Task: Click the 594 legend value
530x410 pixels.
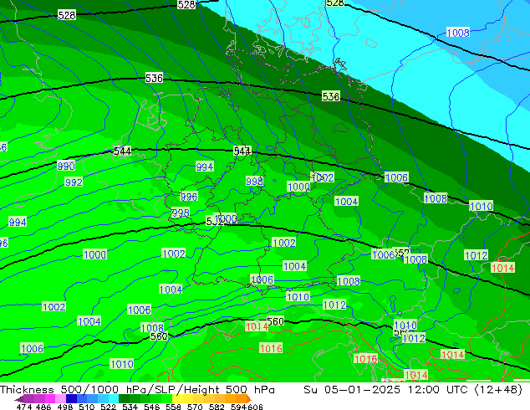Action: click(x=238, y=407)
